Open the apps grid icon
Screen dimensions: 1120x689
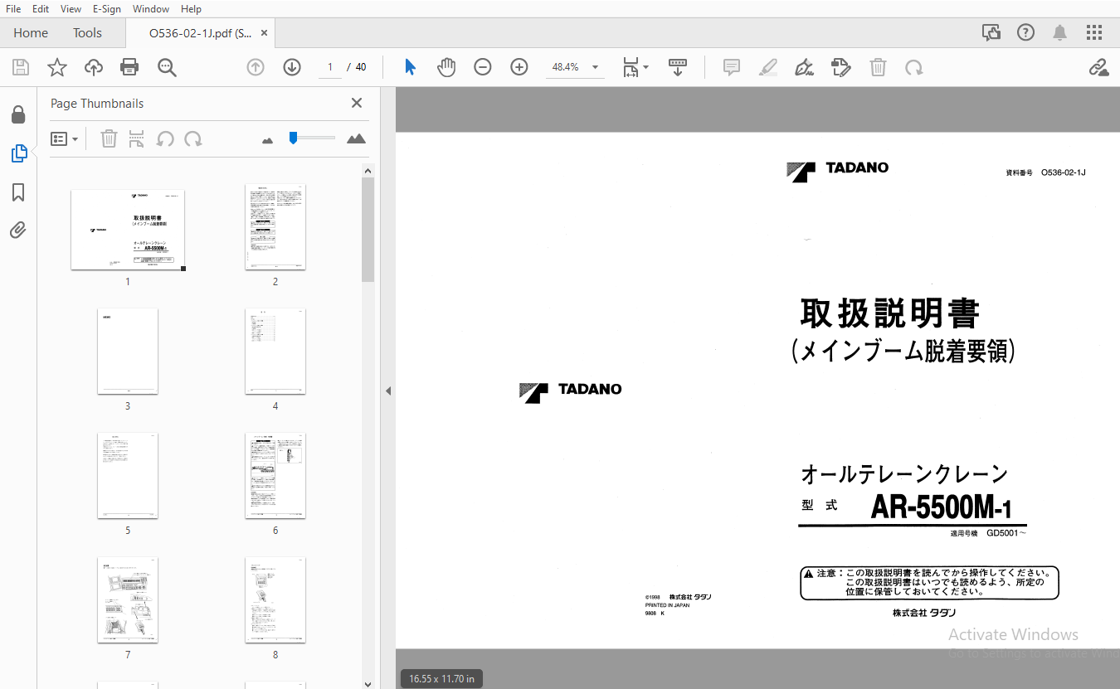click(1094, 33)
